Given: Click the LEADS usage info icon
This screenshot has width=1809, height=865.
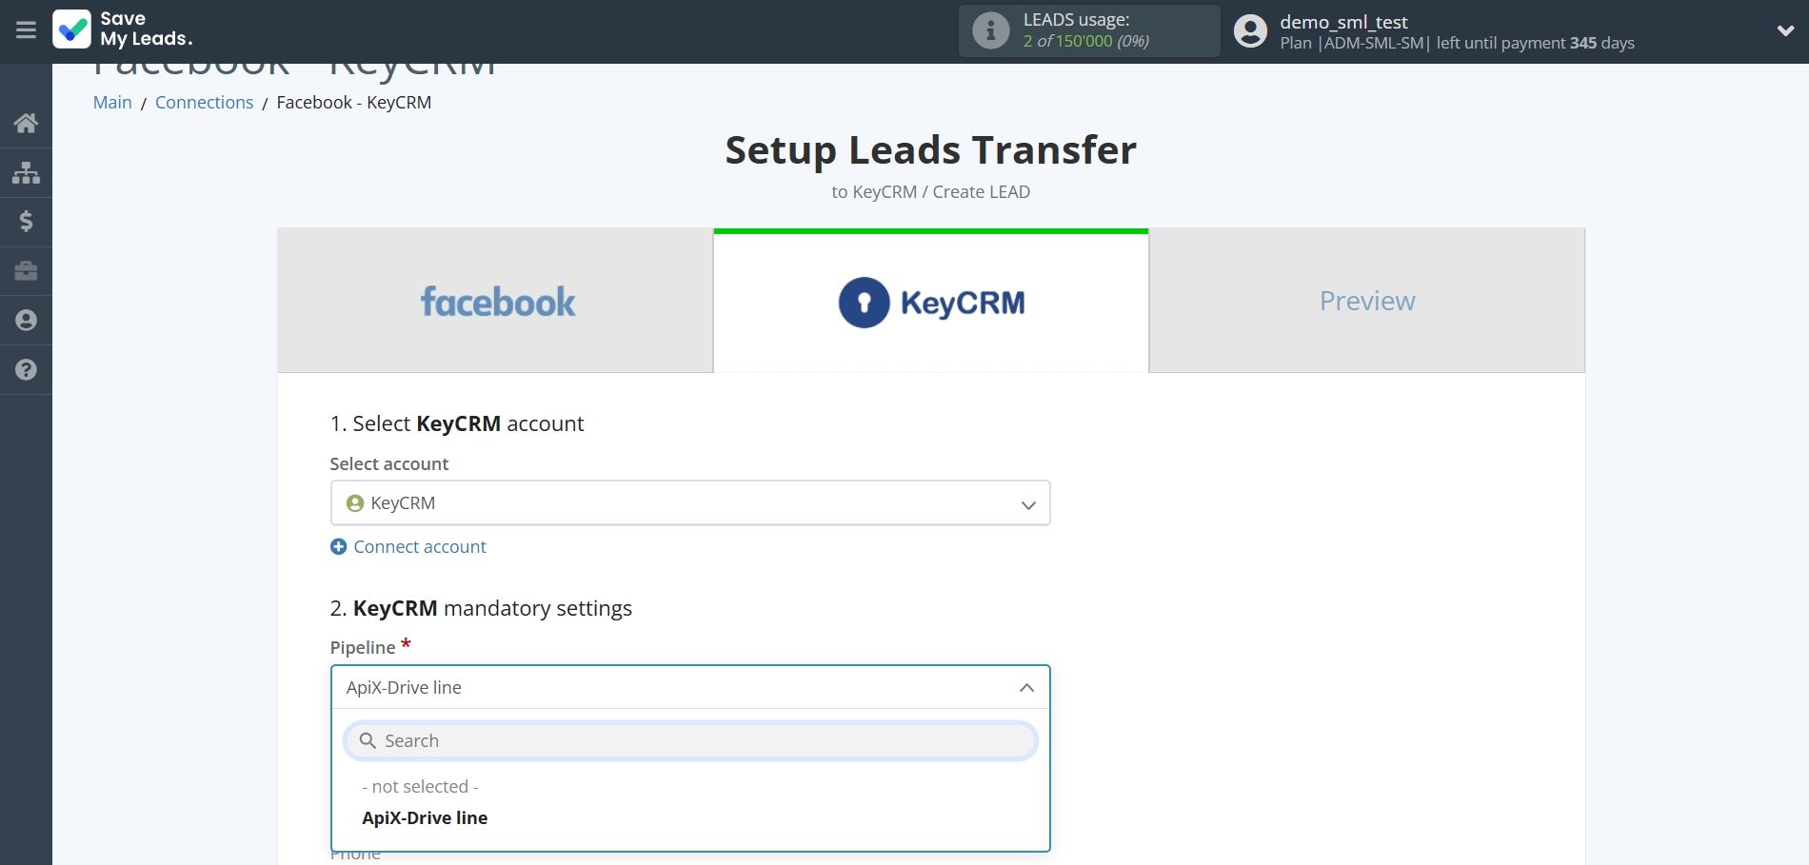Looking at the screenshot, I should pos(990,30).
